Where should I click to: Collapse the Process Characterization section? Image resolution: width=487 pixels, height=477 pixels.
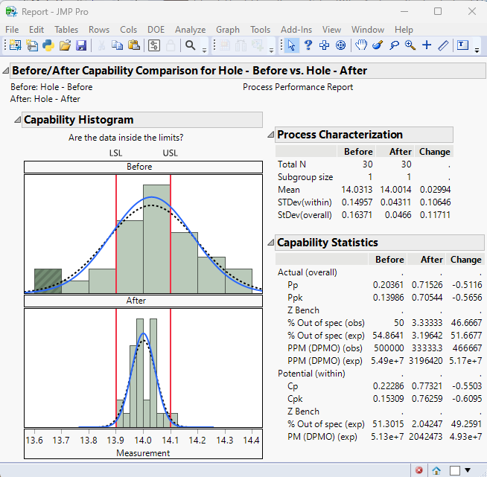pos(270,135)
